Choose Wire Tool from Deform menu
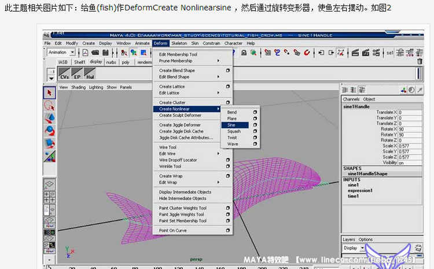Screen dimensions: 434x269 [x=167, y=148]
